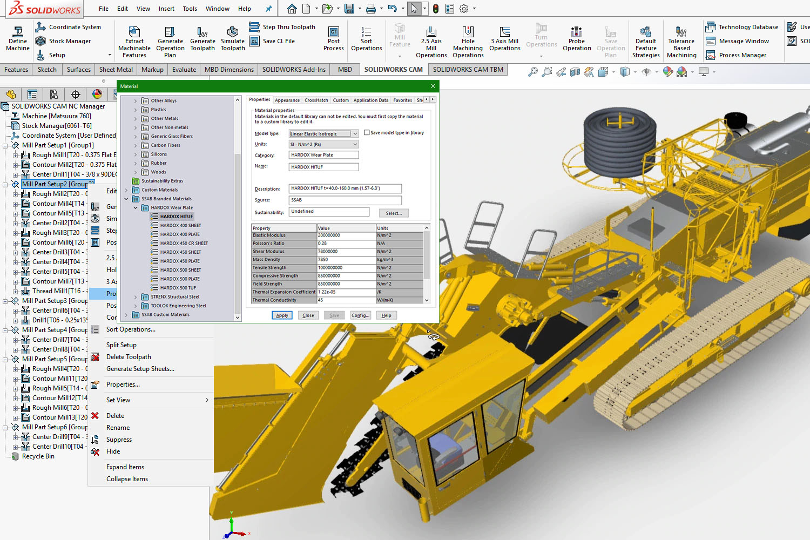Image resolution: width=810 pixels, height=540 pixels.
Task: Click the Select button next to Sustainability
Action: click(x=394, y=213)
